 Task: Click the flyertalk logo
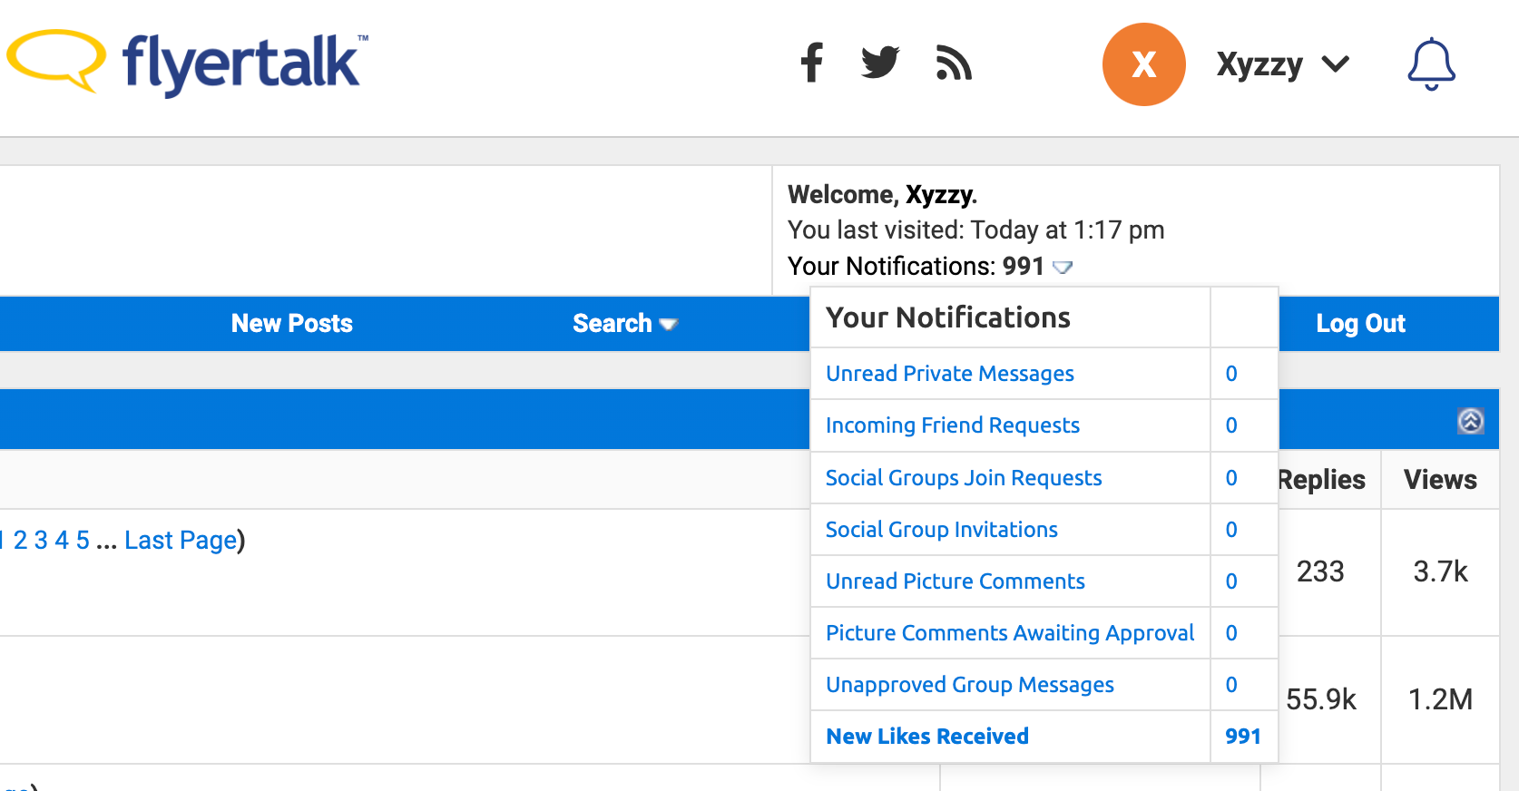tap(187, 62)
